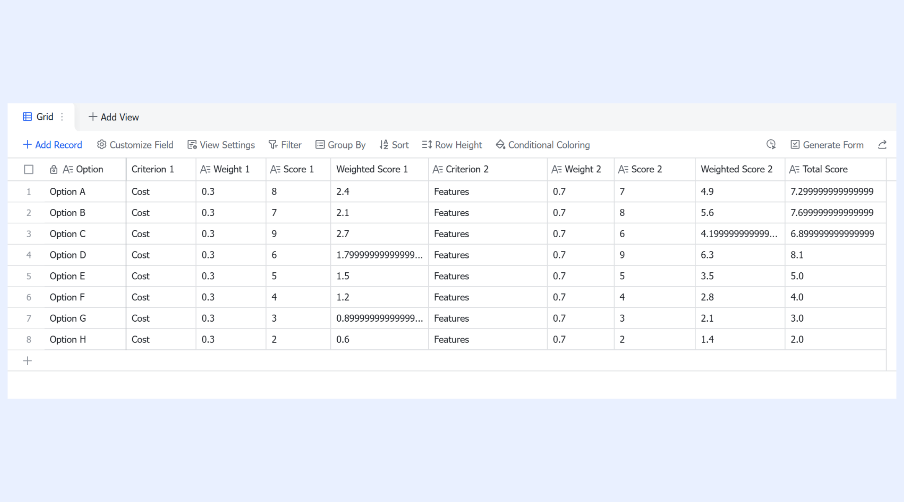Click the Customize Field gear icon
The image size is (904, 502).
(102, 145)
